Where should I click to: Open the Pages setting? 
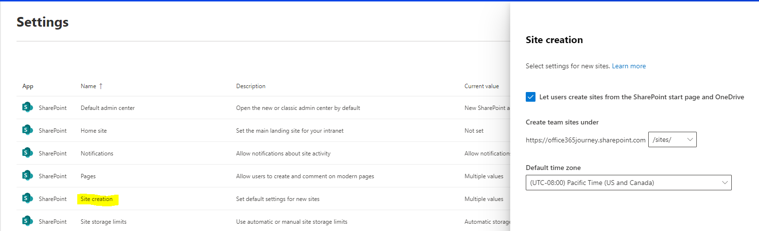click(88, 176)
